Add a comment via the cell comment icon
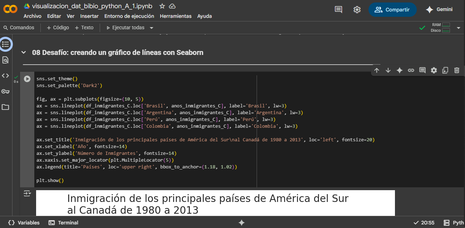Image resolution: width=465 pixels, height=228 pixels. tap(422, 70)
